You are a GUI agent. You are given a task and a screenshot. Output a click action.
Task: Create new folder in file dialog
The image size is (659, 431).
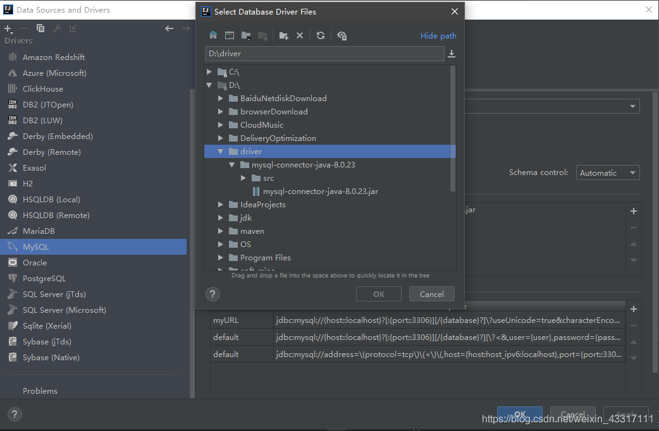point(284,36)
